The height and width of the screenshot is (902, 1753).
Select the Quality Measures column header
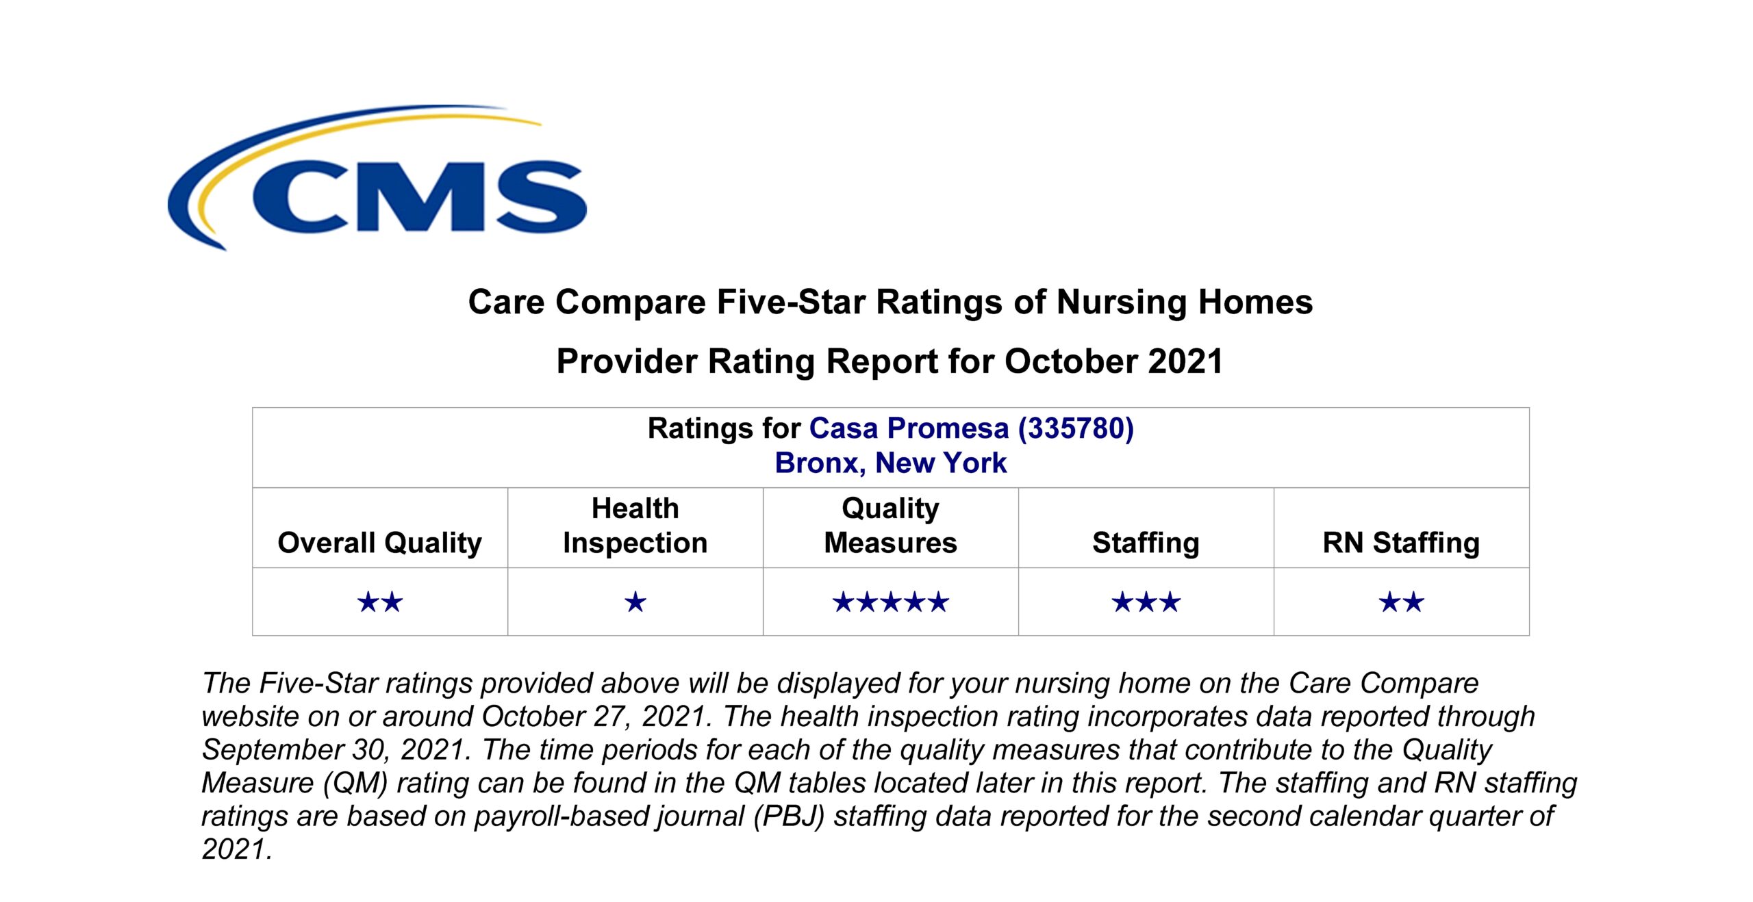point(890,526)
